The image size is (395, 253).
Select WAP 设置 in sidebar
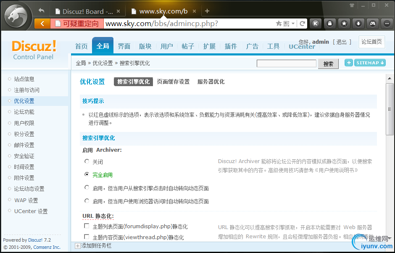[x=26, y=200]
